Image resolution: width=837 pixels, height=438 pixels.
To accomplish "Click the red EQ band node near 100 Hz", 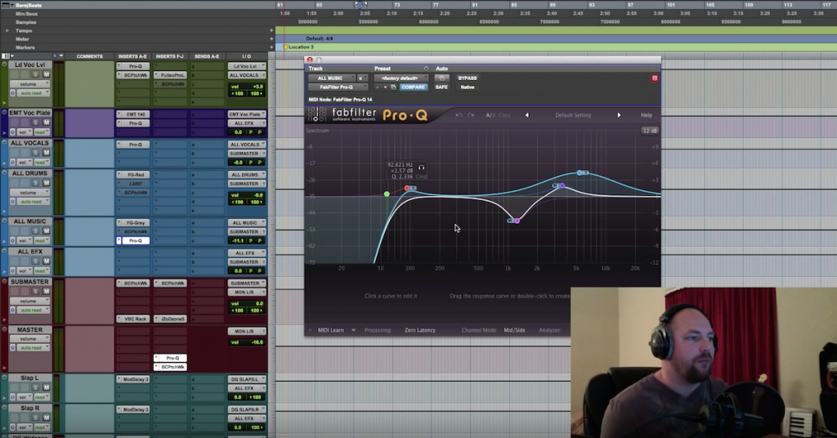I will click(407, 188).
